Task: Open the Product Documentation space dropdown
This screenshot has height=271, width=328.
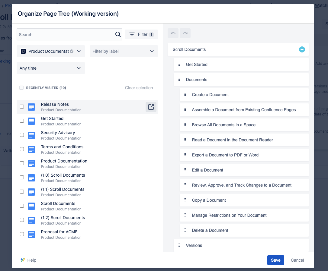Action: click(x=79, y=51)
